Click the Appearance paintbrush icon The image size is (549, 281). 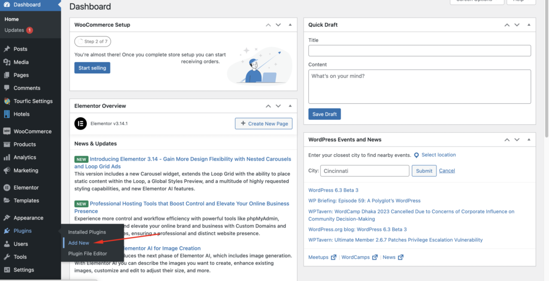[x=6, y=218]
